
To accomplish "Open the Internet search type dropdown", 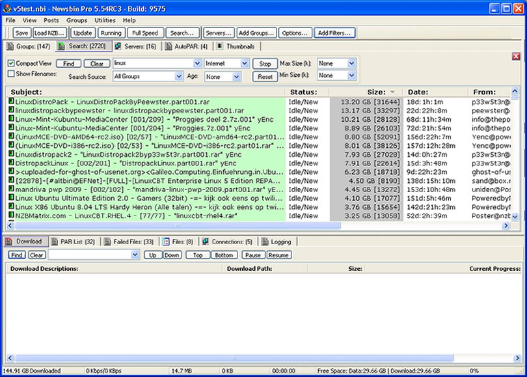I will (x=245, y=63).
